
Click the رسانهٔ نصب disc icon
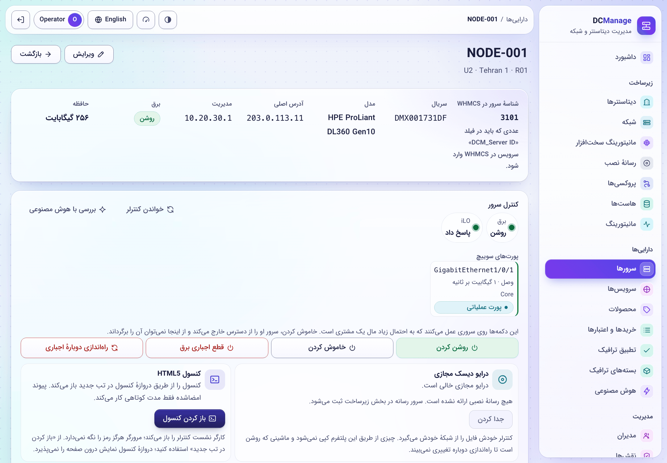pyautogui.click(x=647, y=163)
